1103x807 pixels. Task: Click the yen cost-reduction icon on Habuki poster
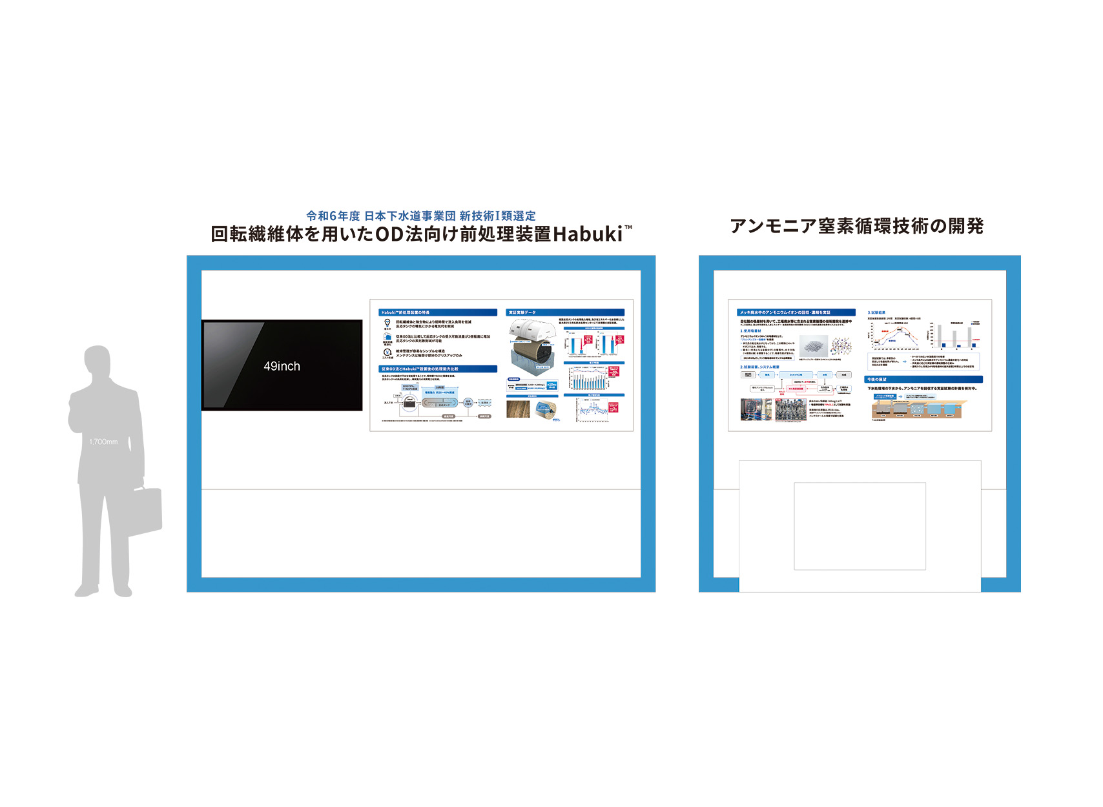[x=387, y=352]
